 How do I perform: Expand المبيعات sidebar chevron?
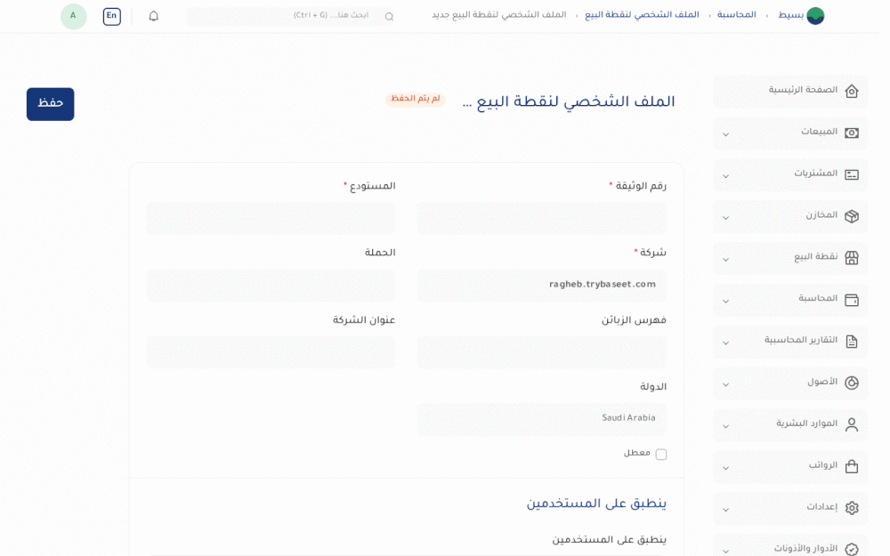725,134
